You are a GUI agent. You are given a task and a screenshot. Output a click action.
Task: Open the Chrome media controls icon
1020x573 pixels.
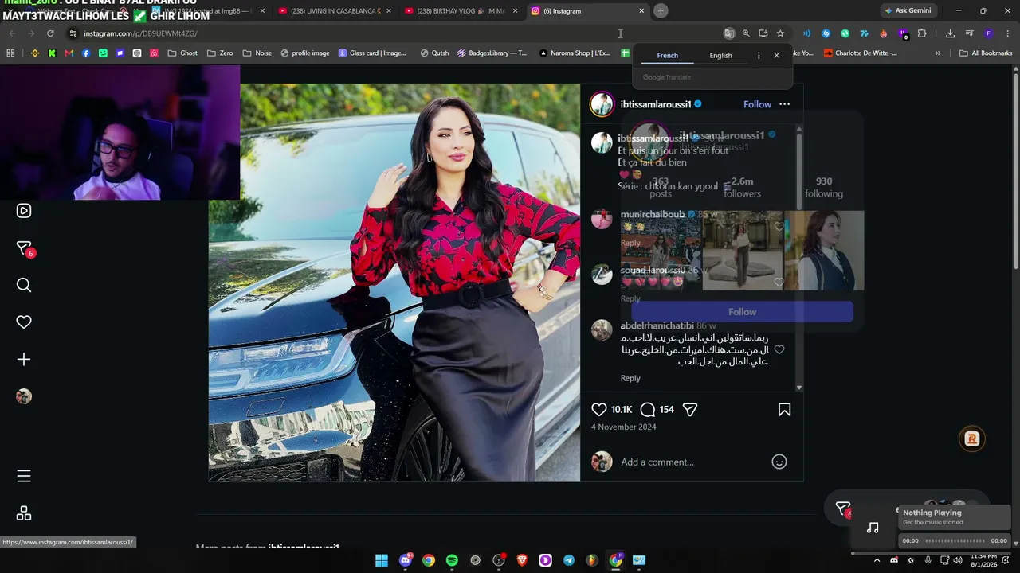pyautogui.click(x=969, y=33)
